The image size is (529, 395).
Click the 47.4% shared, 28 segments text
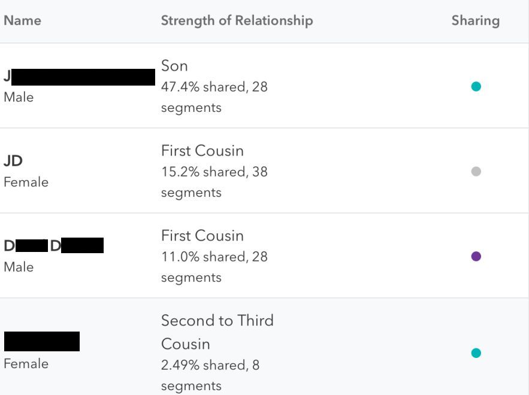[214, 97]
